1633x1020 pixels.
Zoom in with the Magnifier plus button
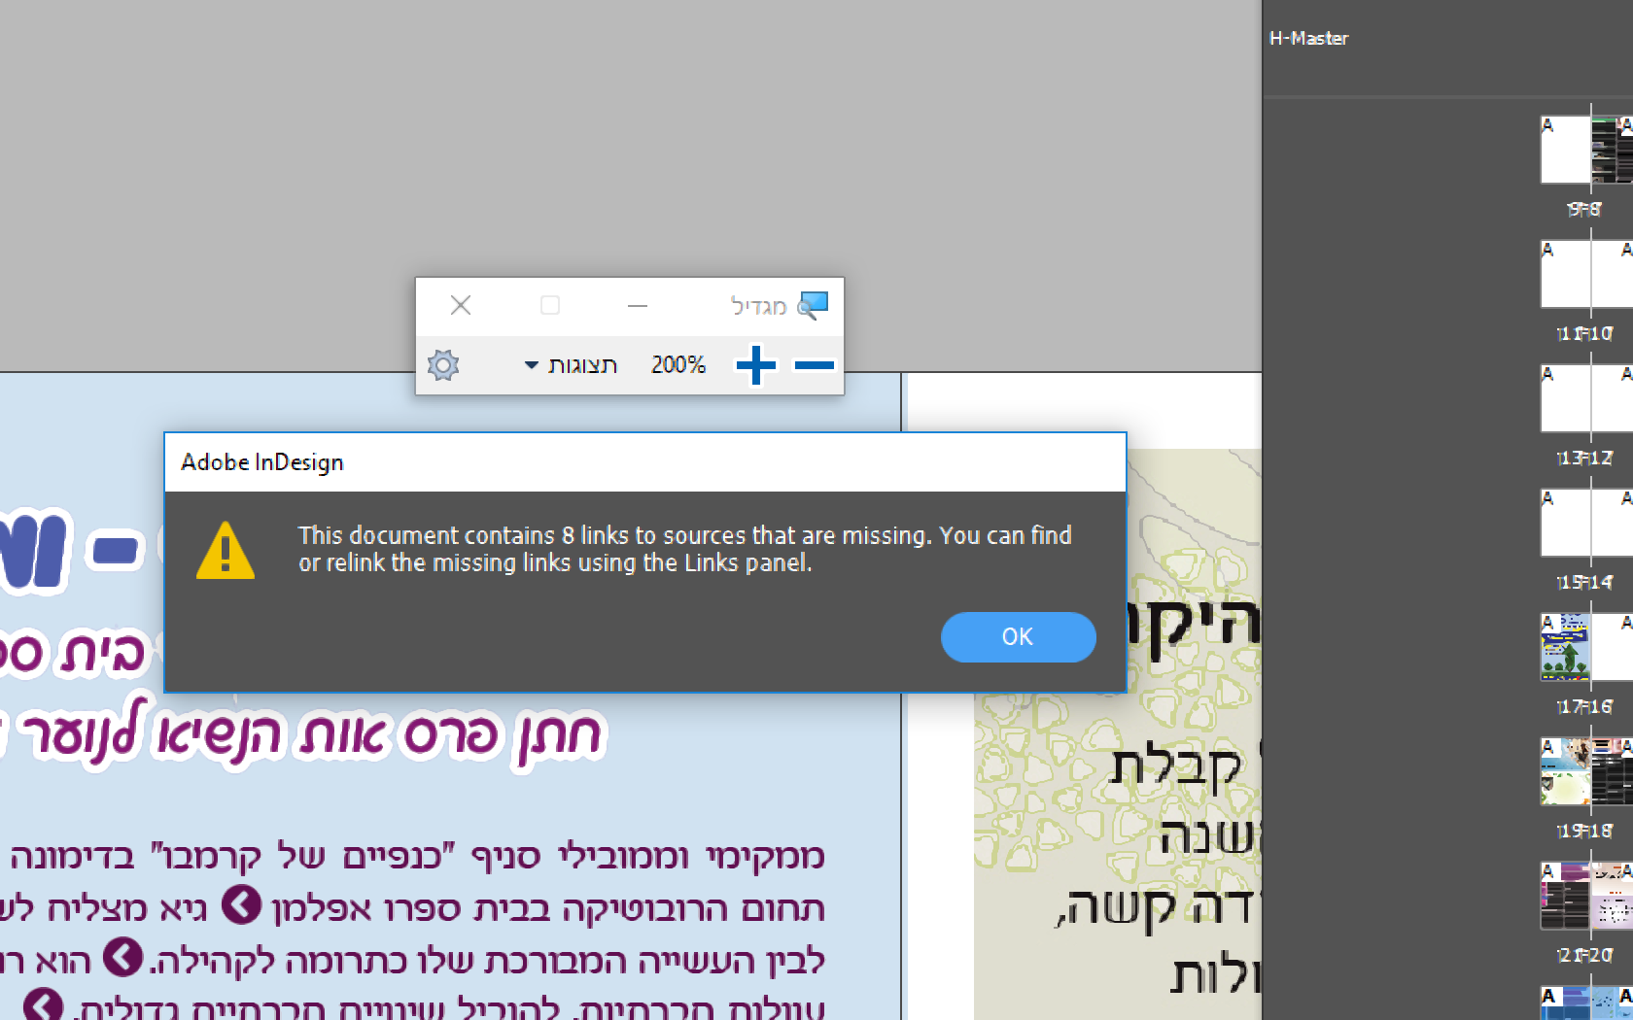[x=755, y=365]
